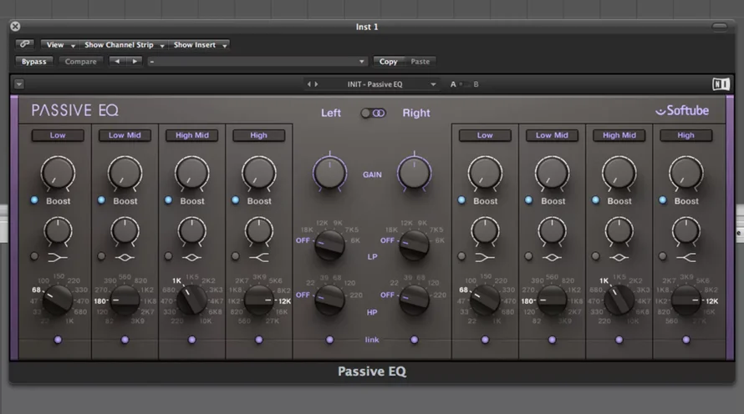The width and height of the screenshot is (744, 414).
Task: Click the Compare button
Action: (80, 62)
